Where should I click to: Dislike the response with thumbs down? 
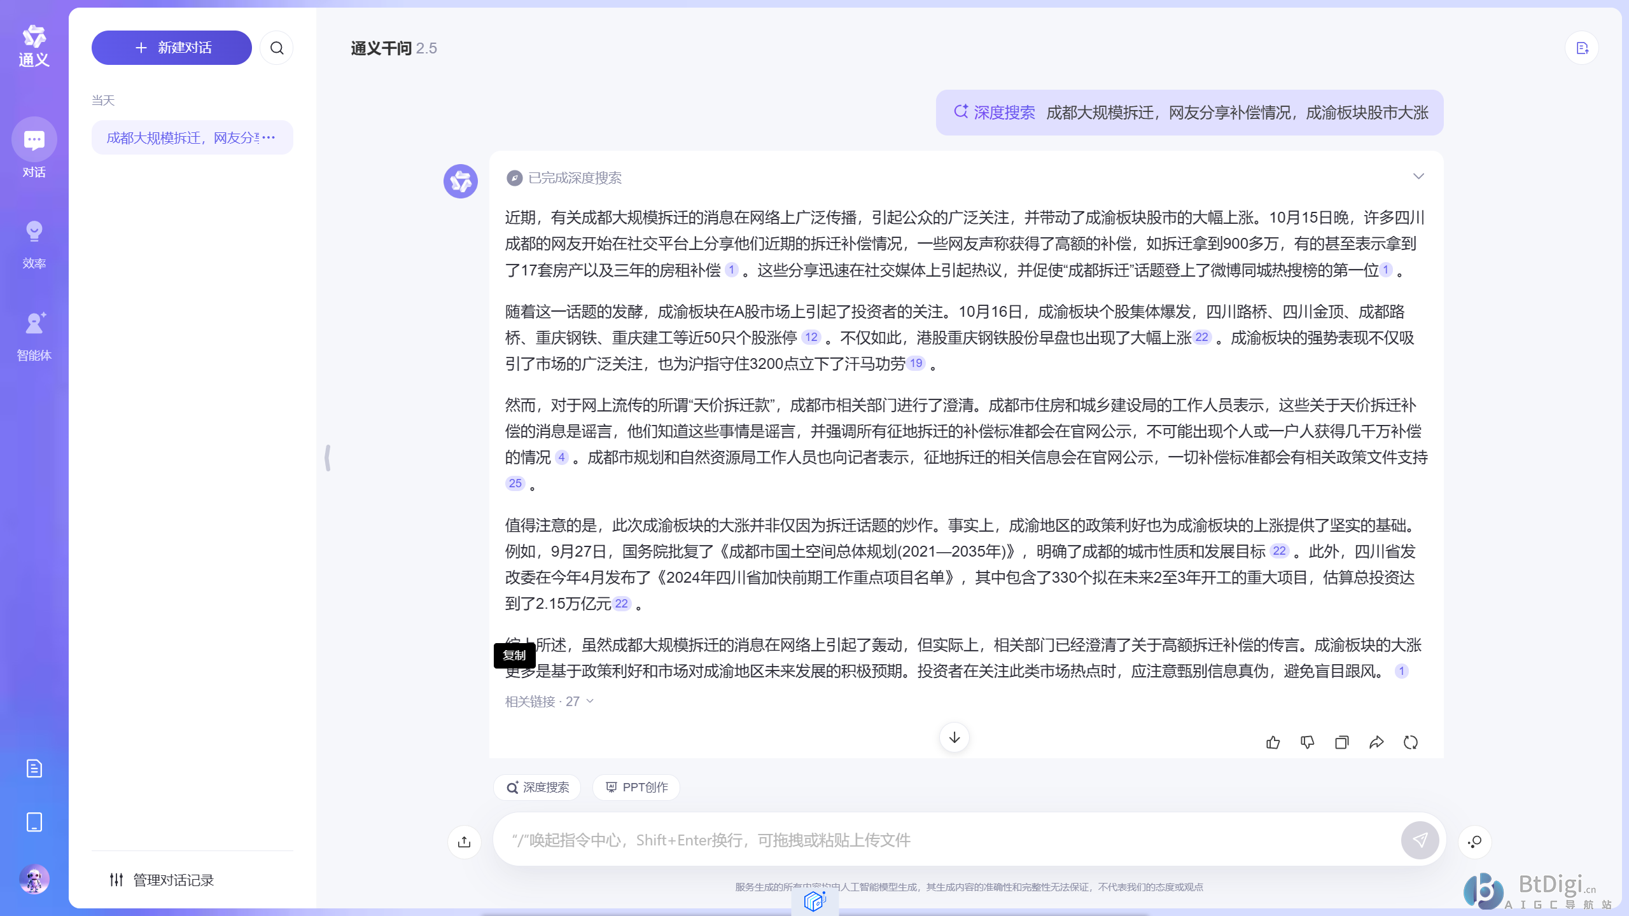[x=1308, y=742]
